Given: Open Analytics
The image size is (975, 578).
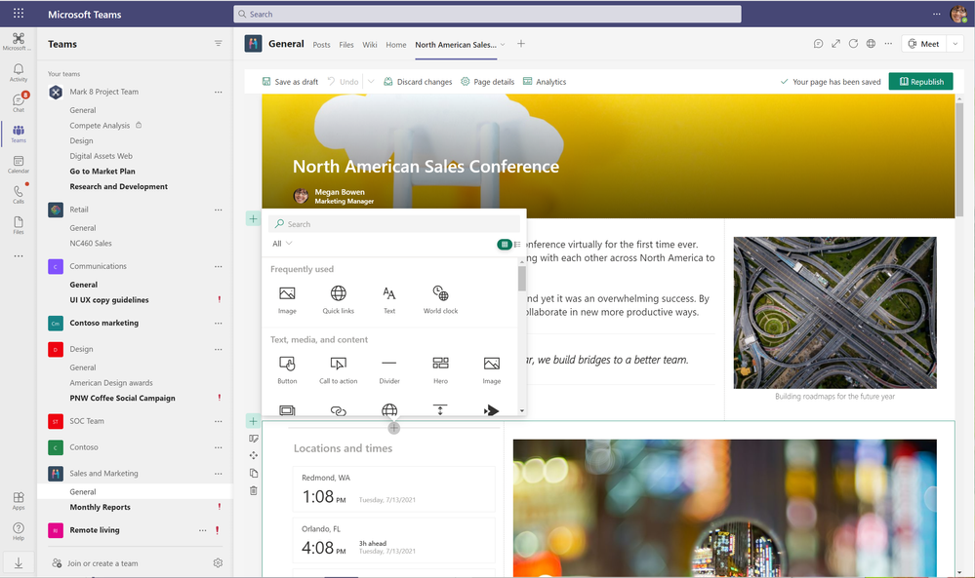Looking at the screenshot, I should pos(545,81).
